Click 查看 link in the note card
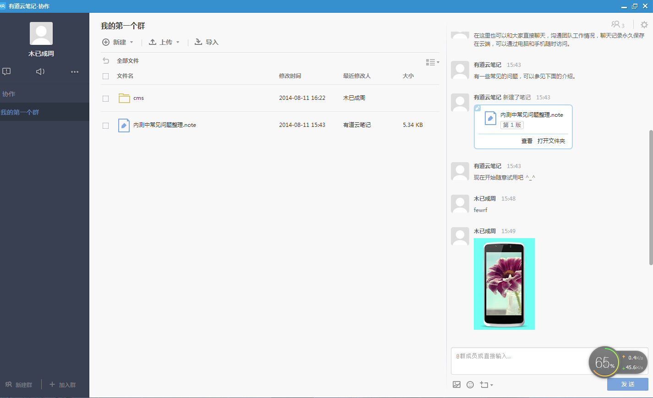 [x=527, y=141]
